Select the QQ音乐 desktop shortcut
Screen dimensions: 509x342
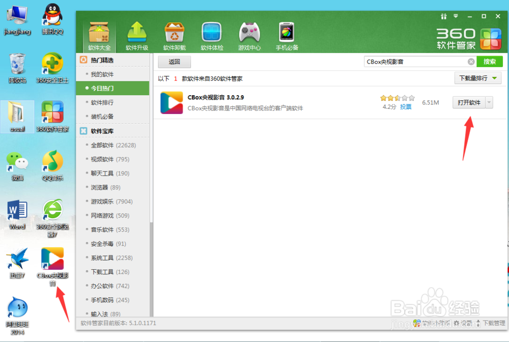(x=52, y=165)
